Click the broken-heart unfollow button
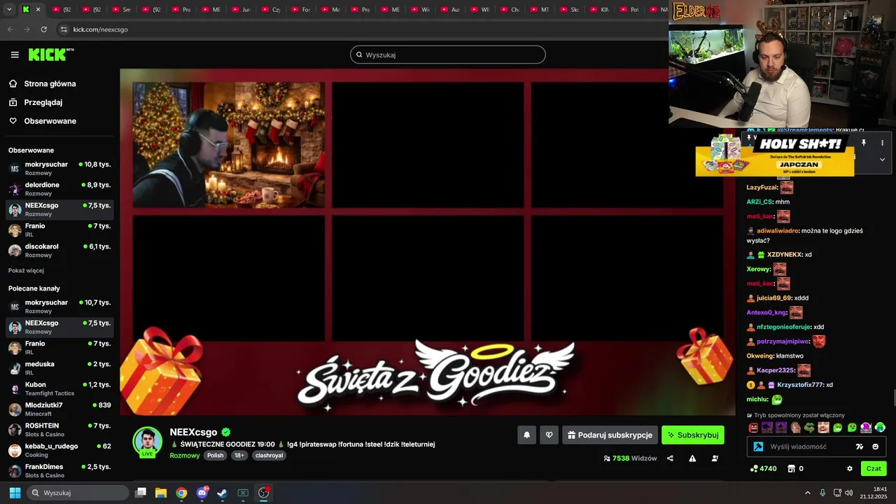This screenshot has width=896, height=504. click(x=549, y=435)
